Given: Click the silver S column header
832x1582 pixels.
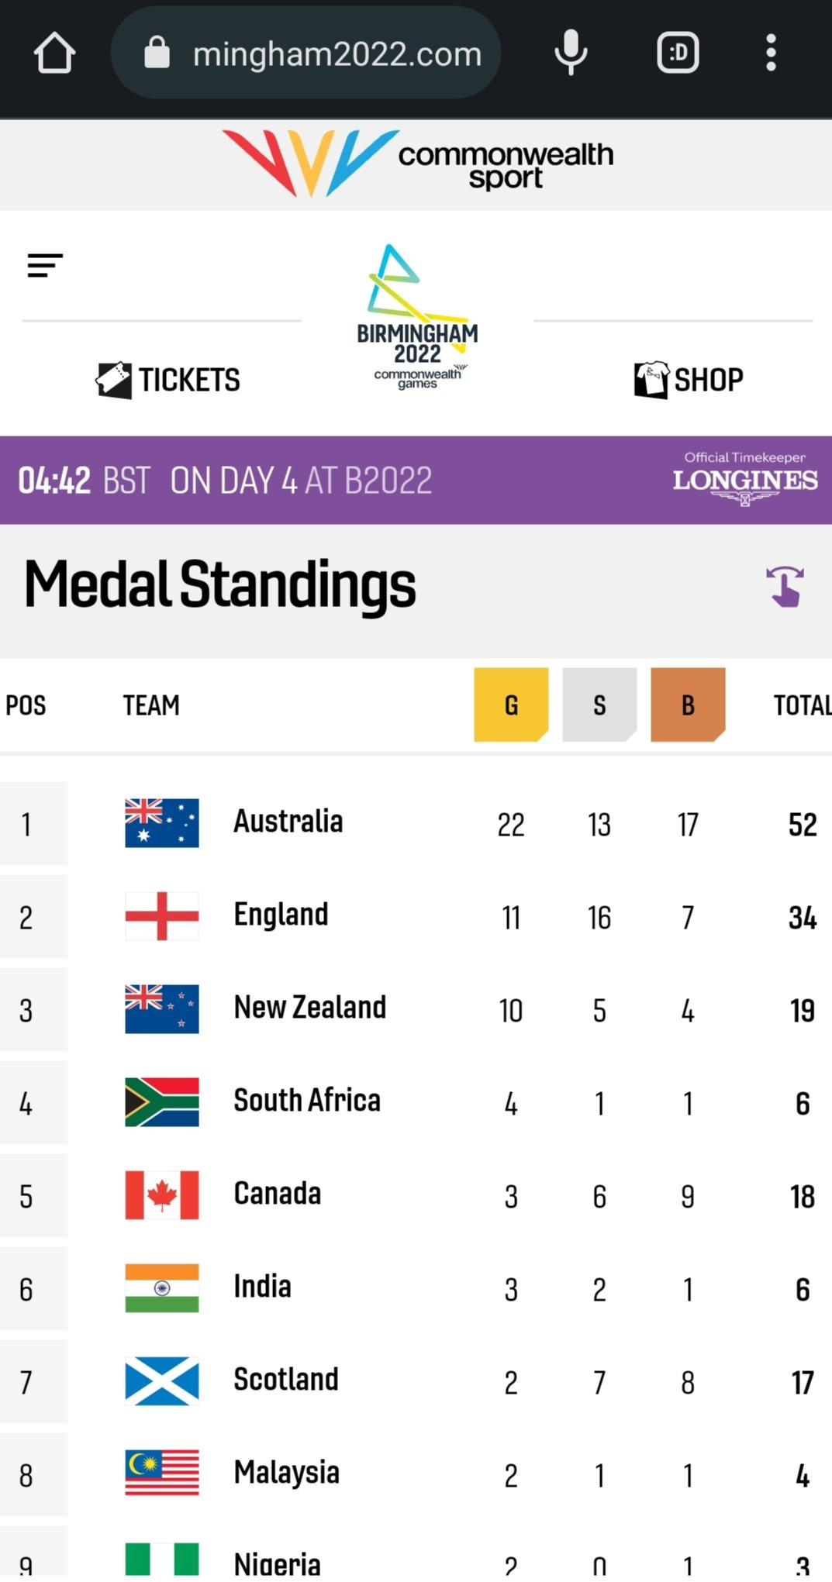Looking at the screenshot, I should (599, 705).
